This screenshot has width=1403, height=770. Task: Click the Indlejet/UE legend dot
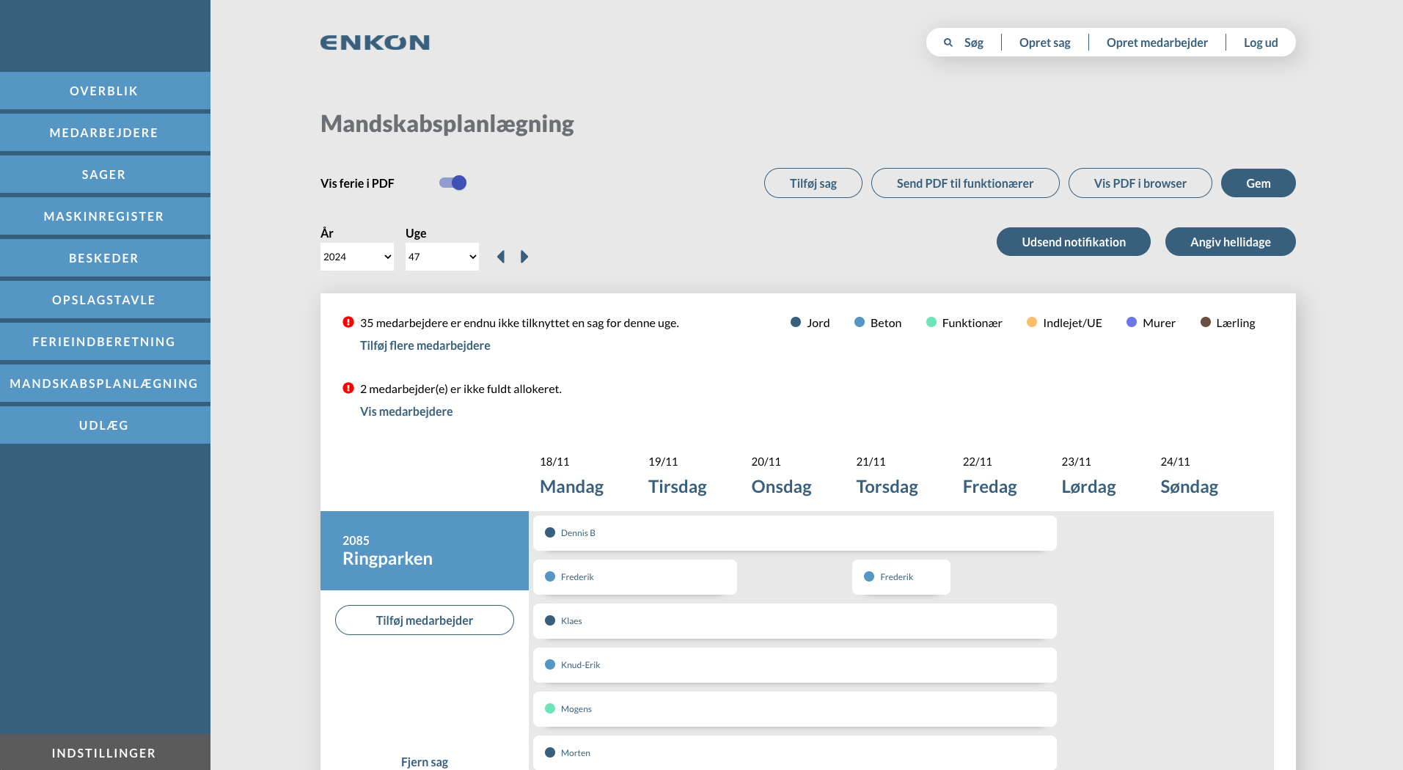click(1032, 322)
